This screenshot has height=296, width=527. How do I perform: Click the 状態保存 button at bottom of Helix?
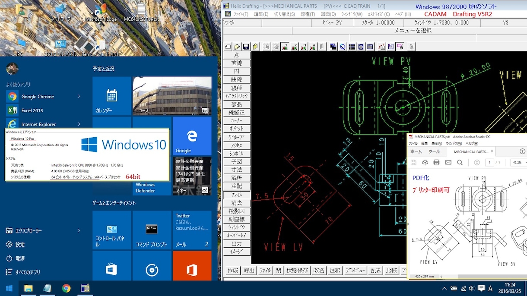298,271
